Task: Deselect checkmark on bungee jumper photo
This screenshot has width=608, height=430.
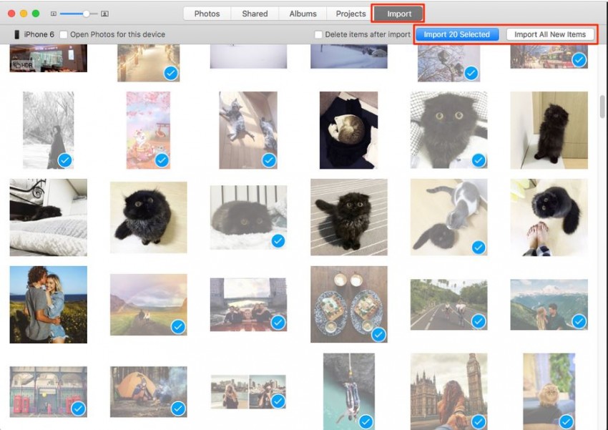Action: coord(365,421)
